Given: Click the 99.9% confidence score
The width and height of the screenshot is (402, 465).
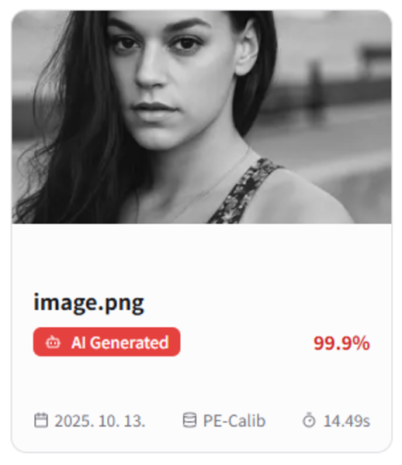Looking at the screenshot, I should click(341, 343).
